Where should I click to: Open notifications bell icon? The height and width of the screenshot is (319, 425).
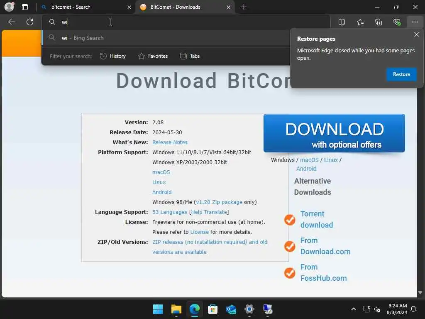point(414,309)
